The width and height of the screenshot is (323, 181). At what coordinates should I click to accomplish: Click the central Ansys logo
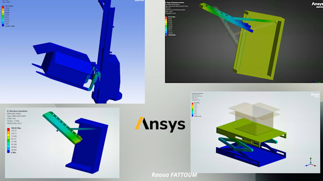pyautogui.click(x=160, y=124)
